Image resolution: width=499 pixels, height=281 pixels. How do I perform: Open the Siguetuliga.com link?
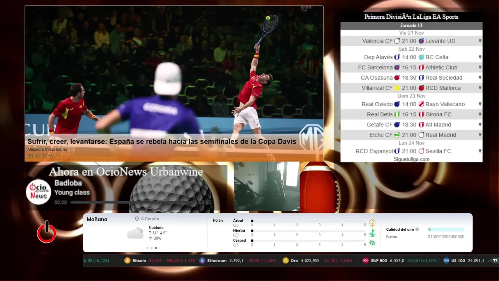[x=411, y=159]
